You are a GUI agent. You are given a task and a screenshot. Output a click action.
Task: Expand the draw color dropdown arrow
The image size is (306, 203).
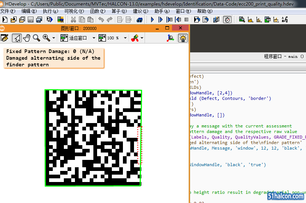pyautogui.click(x=142, y=38)
